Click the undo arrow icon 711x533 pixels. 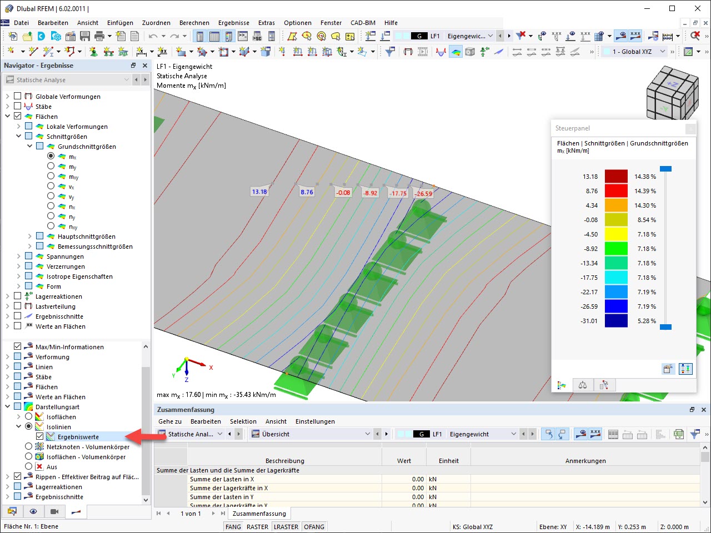click(153, 37)
